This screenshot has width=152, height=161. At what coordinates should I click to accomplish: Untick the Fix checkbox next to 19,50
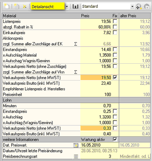pyautogui.click(x=115, y=77)
